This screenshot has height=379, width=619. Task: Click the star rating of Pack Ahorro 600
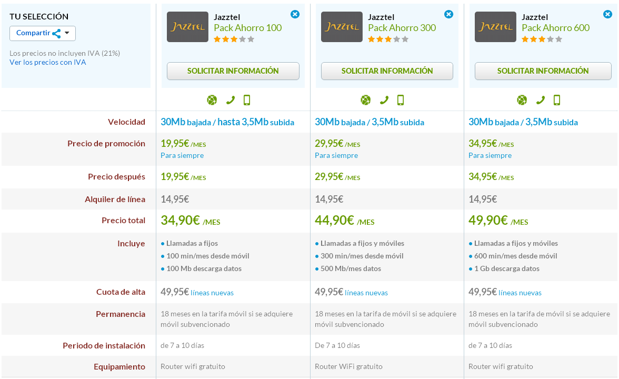point(542,39)
